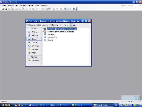Click the spelling check toolbar icon
Image resolution: width=142 pixels, height=107 pixels.
tap(23, 9)
